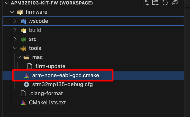Image resolution: width=190 pixels, height=117 pixels.
Task: Collapse all folders in explorer
Action: (175, 3)
